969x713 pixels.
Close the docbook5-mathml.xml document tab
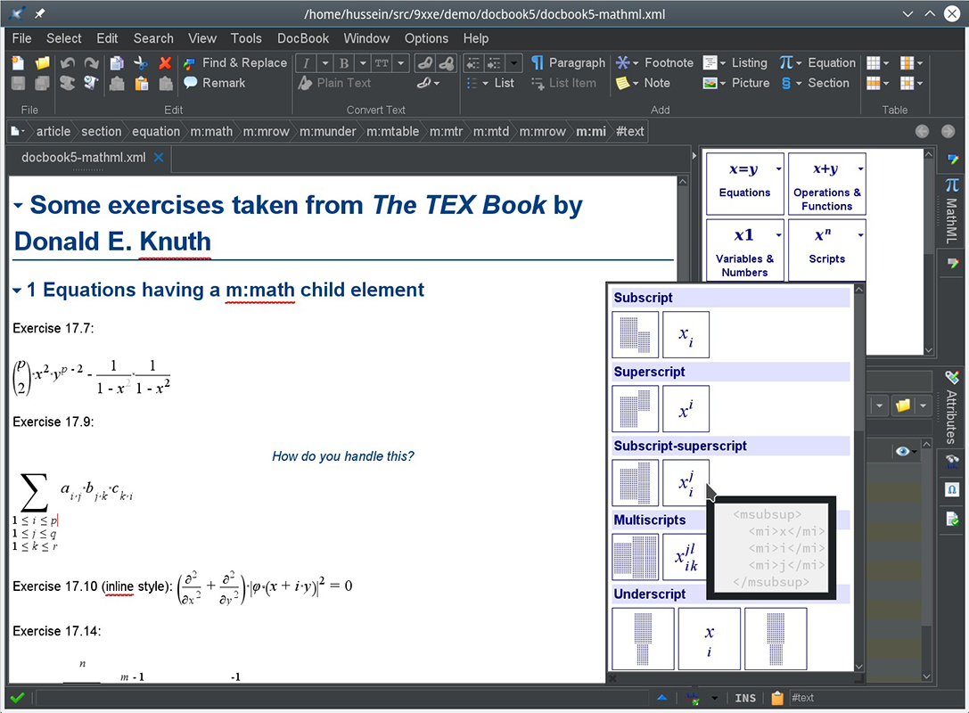click(x=159, y=158)
